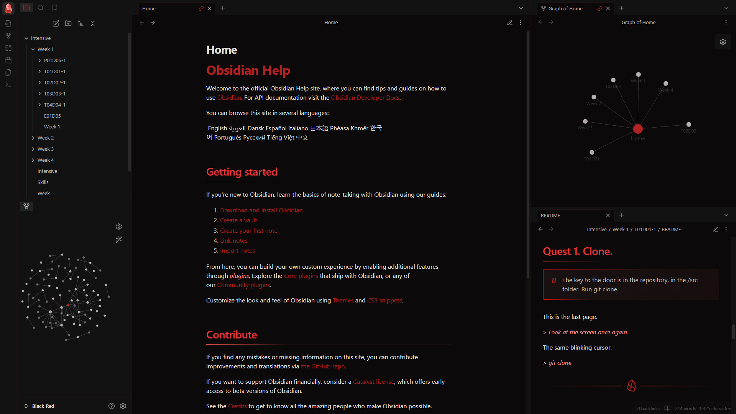The height and width of the screenshot is (414, 736).
Task: Open tab list dropdown in Home pane
Action: pyautogui.click(x=521, y=8)
